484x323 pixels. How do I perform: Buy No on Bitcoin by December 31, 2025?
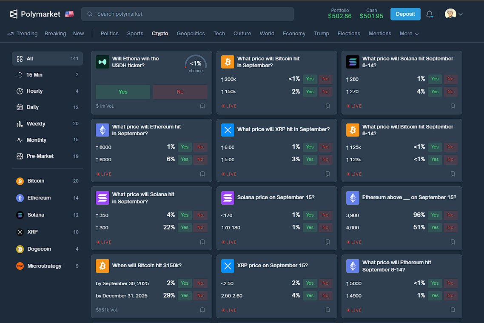200,296
